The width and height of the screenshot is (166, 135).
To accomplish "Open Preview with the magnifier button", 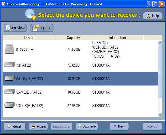I will 15,28.
